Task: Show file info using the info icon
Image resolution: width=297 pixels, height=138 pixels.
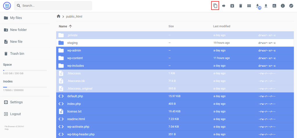Action: click(x=282, y=6)
